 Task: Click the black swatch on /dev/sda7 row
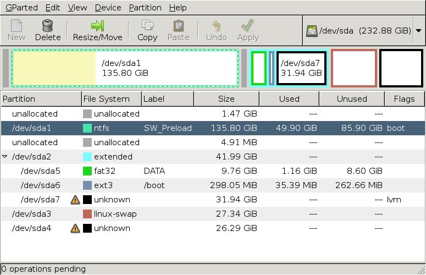[x=87, y=200]
